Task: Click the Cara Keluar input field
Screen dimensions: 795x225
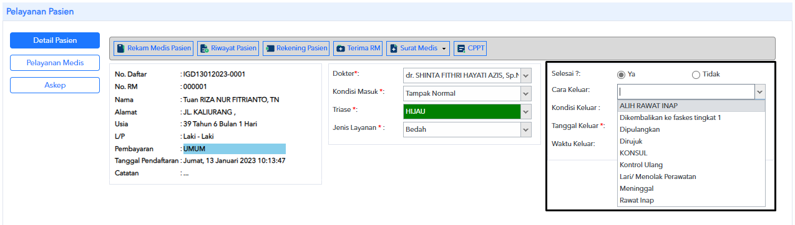Action: click(685, 91)
